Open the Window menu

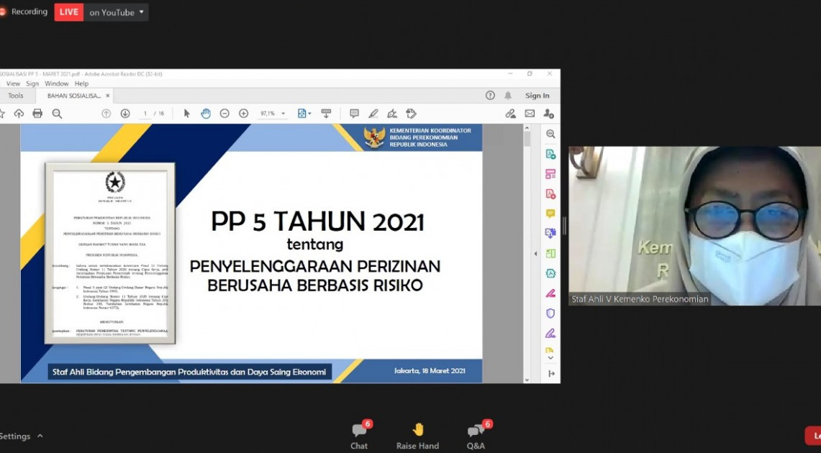click(57, 83)
